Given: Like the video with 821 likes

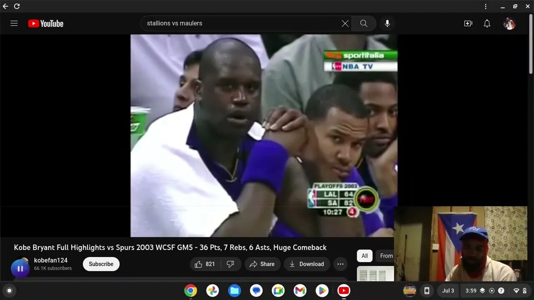Looking at the screenshot, I should [205, 264].
